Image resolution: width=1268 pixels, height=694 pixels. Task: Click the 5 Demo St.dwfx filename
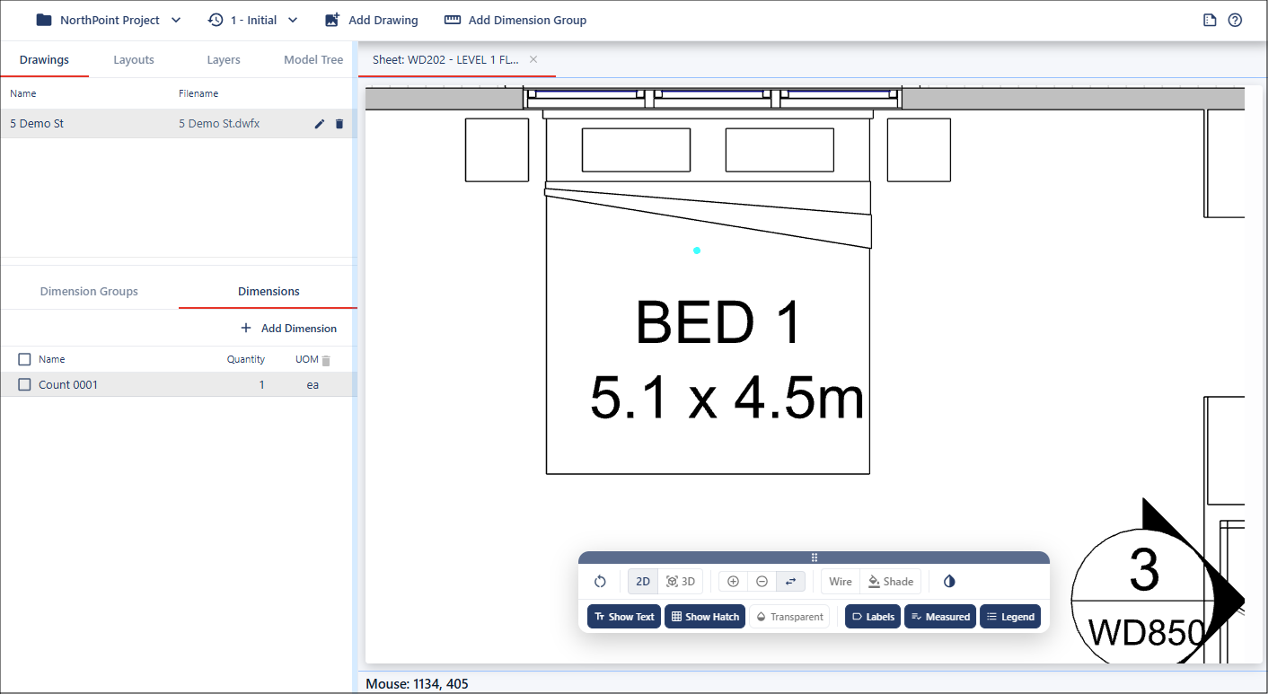[x=219, y=124]
